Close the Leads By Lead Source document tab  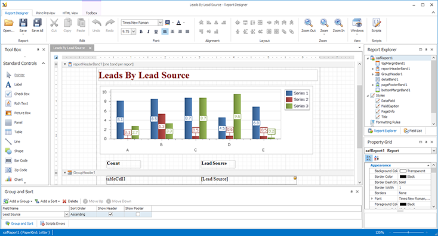[90, 48]
